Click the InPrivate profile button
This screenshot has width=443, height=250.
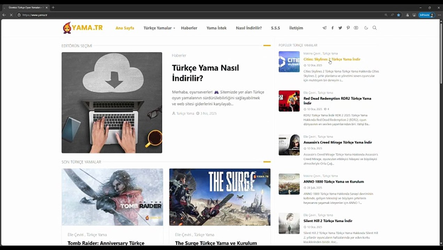coord(427,15)
